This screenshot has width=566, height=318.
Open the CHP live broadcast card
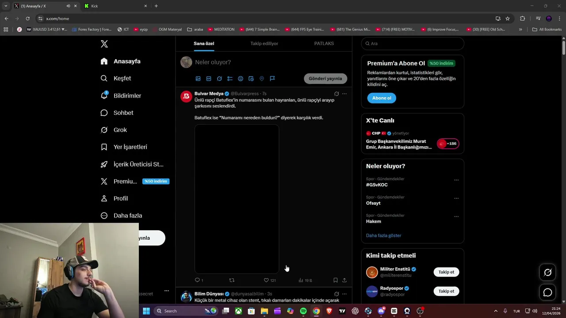[413, 141]
